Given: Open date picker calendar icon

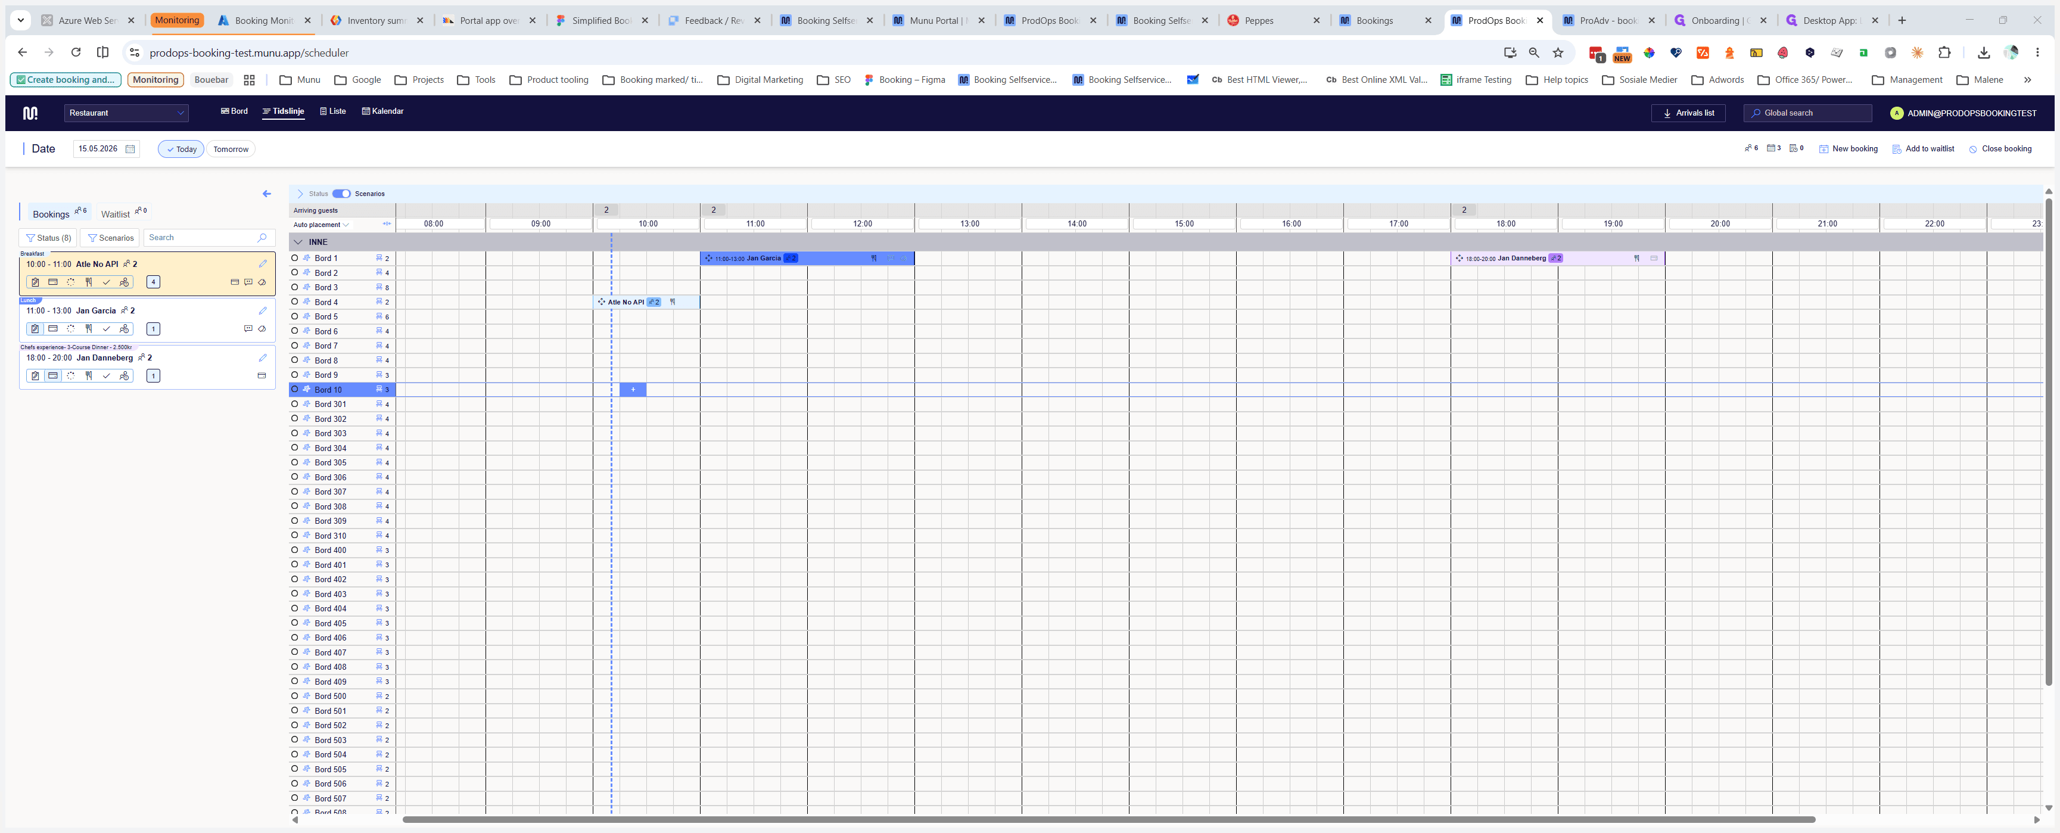Looking at the screenshot, I should click(x=130, y=149).
